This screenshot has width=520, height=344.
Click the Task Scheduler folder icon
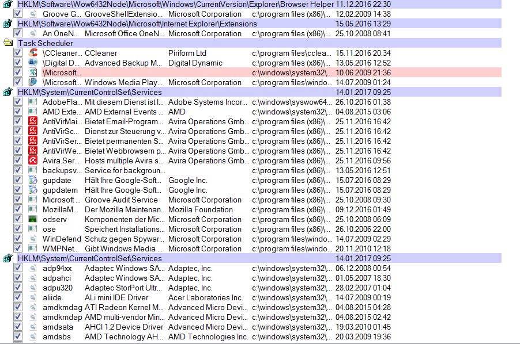[x=8, y=43]
